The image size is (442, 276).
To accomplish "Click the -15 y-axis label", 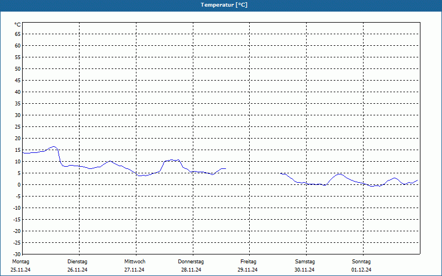I will coord(17,220).
